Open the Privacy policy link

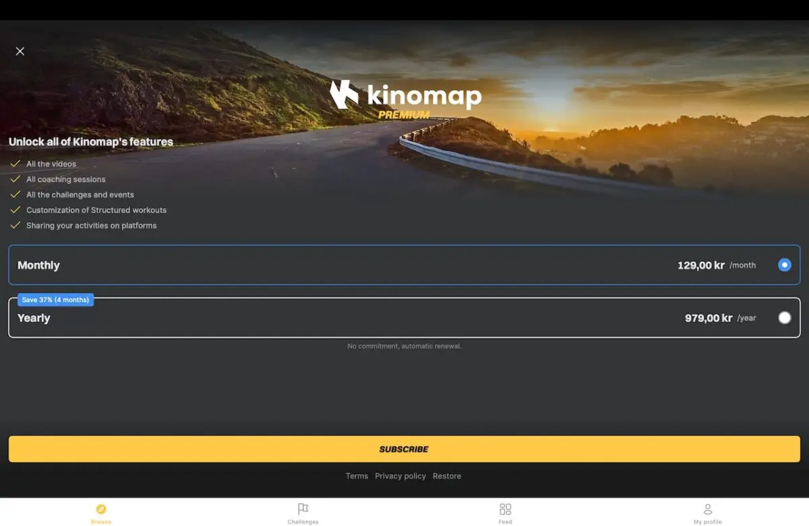tap(400, 476)
